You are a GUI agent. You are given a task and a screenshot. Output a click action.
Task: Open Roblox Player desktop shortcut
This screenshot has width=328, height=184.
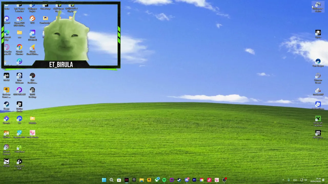click(x=318, y=106)
